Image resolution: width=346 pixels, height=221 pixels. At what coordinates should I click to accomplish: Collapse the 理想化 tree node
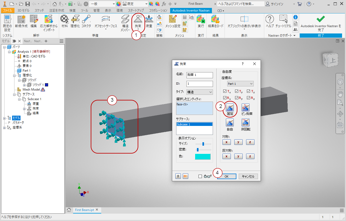pyautogui.click(x=15, y=75)
